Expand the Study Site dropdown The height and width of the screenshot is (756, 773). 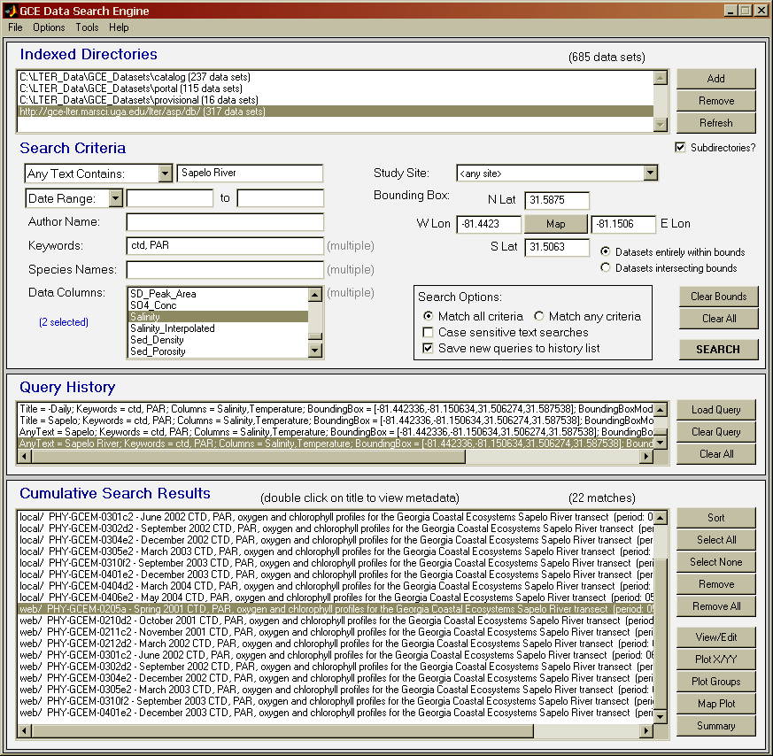tap(650, 174)
